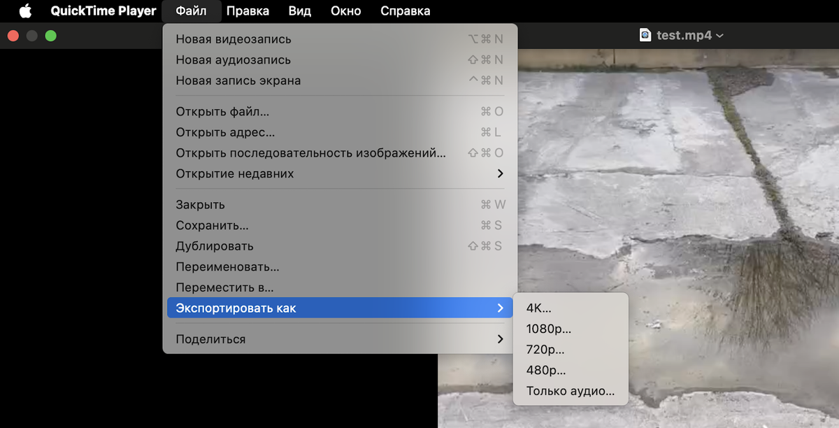Choose Сохранить… menu entry
Image resolution: width=839 pixels, height=428 pixels.
(340, 225)
